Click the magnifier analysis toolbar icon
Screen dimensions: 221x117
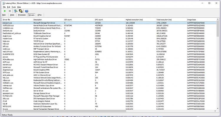point(16,11)
